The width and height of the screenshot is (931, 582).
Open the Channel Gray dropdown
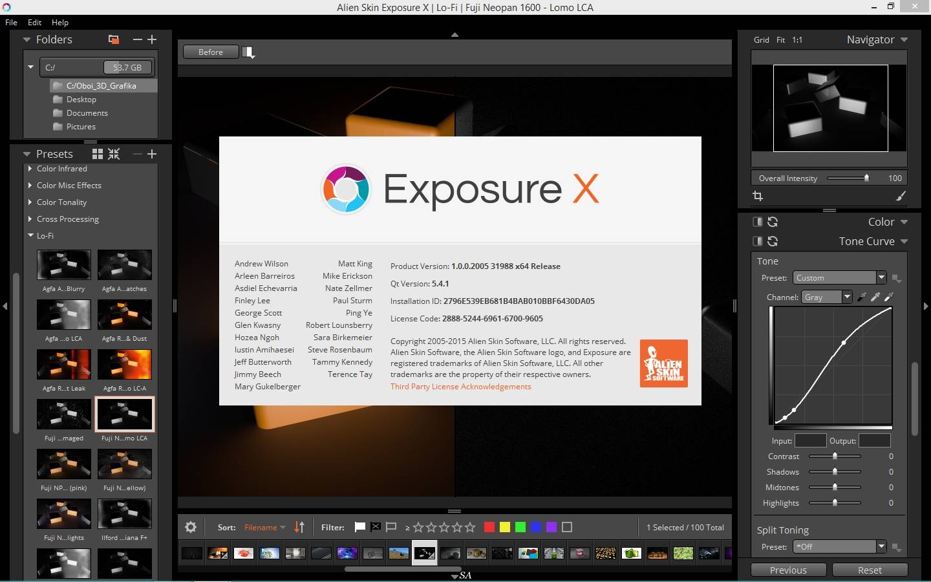coord(827,297)
